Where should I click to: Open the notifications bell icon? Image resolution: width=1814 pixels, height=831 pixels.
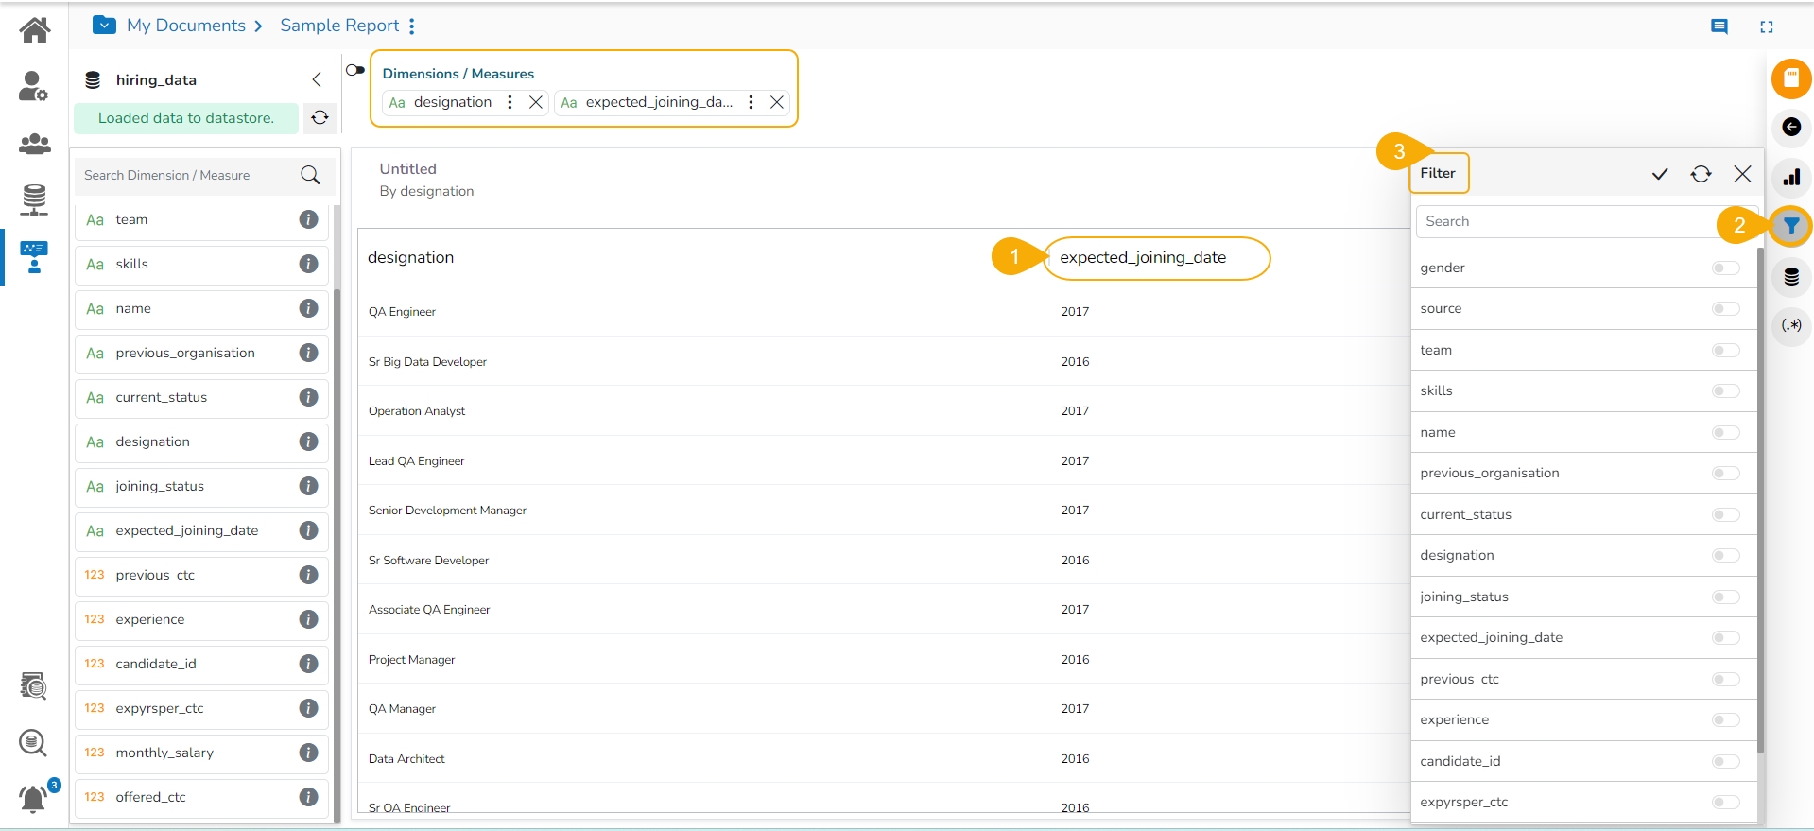pos(34,799)
